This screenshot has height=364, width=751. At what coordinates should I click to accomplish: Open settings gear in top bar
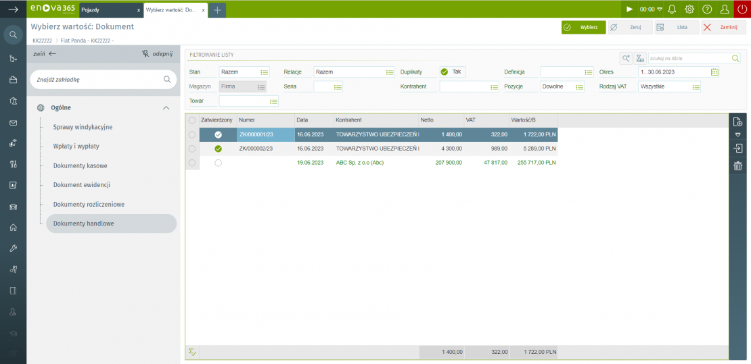(x=689, y=9)
